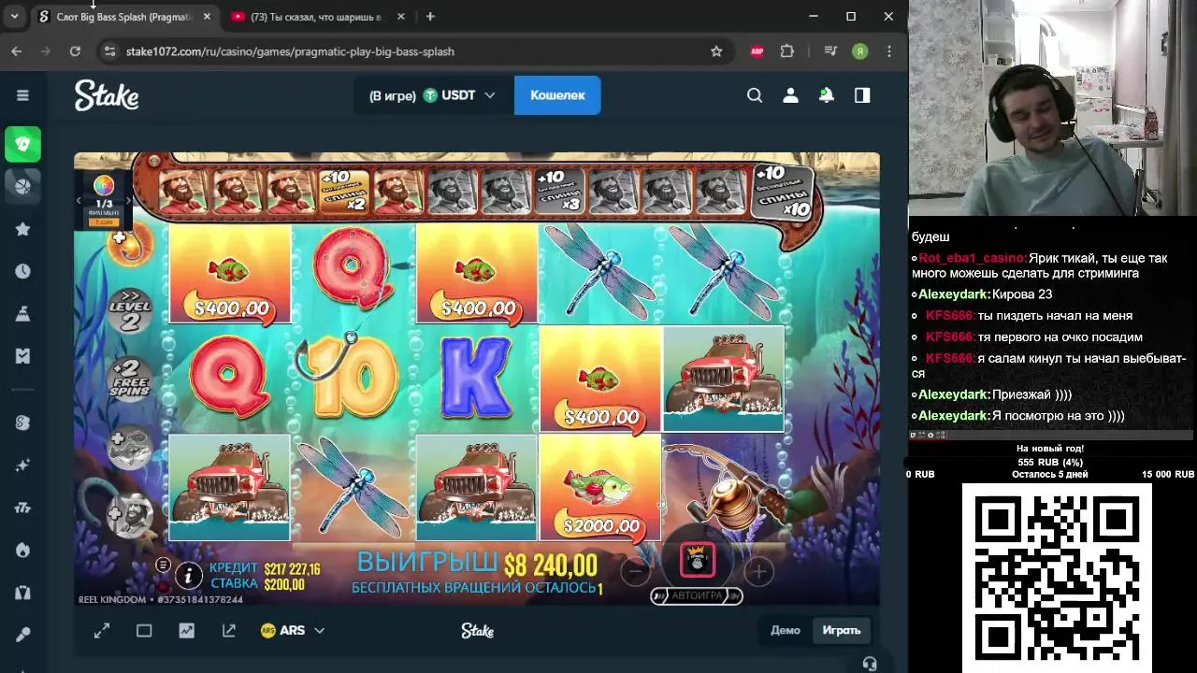Toggle theatre mode rectangle icon

click(x=144, y=631)
